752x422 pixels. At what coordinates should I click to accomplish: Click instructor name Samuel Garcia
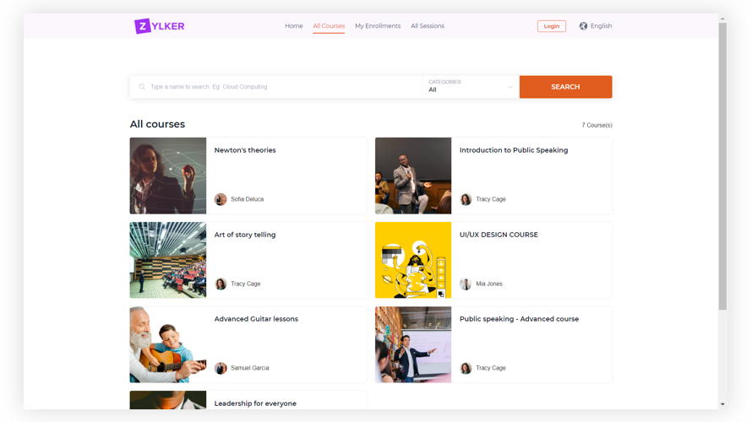point(250,368)
